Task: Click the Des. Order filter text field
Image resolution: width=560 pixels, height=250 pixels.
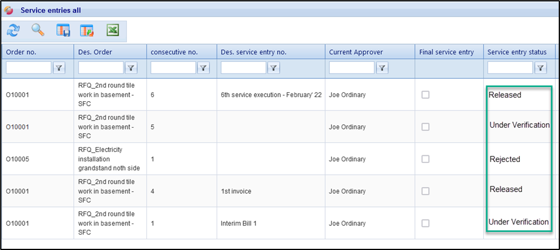Action: 101,68
